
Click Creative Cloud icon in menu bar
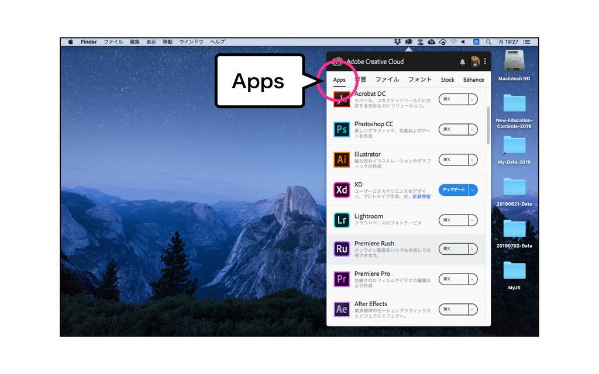pyautogui.click(x=409, y=41)
